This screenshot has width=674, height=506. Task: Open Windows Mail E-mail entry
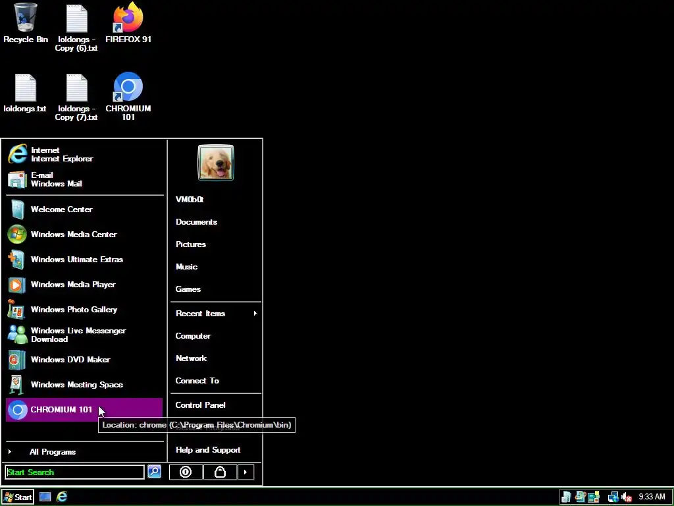pyautogui.click(x=85, y=179)
